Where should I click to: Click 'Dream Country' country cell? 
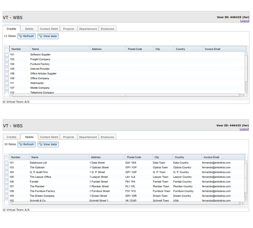click(x=182, y=195)
